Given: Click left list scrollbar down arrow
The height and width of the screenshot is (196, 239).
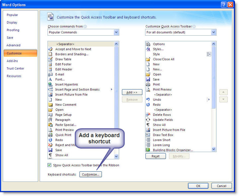Looking at the screenshot, I should pos(116,156).
